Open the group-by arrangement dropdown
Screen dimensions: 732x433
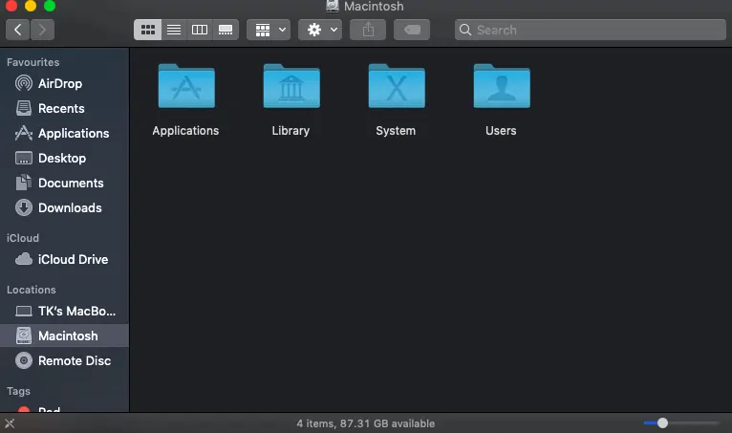[x=269, y=30]
